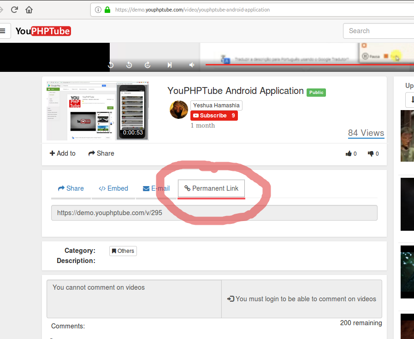414x339 pixels.
Task: Open the video thumbnail showing 0:00:53
Action: click(x=98, y=111)
